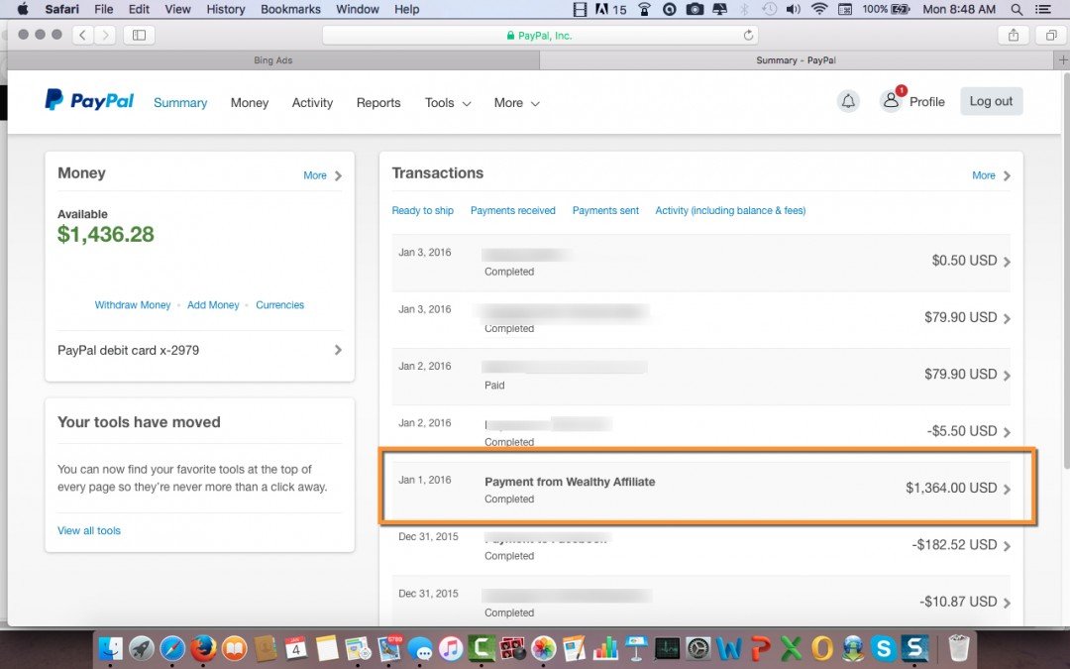The image size is (1070, 669).
Task: Click the profile avatar icon with red badge
Action: [891, 101]
